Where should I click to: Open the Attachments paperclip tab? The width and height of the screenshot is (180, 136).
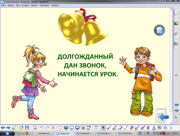176,34
